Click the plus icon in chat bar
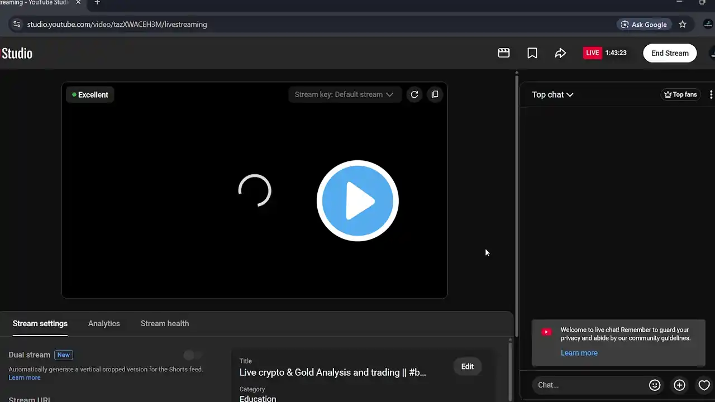This screenshot has height=402, width=715. point(679,385)
